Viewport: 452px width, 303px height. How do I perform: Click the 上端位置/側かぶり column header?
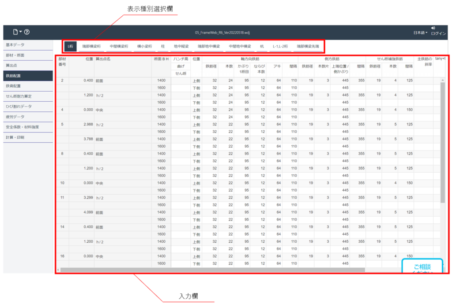pyautogui.click(x=340, y=69)
